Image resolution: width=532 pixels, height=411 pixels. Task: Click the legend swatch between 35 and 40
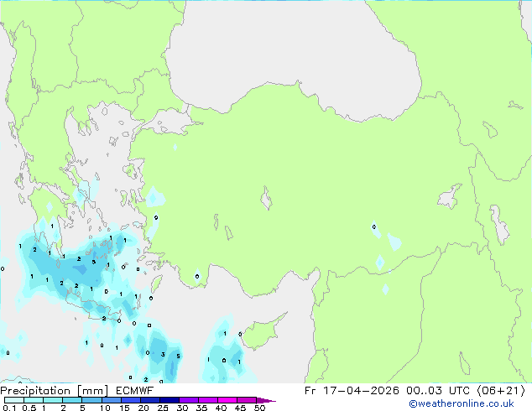coord(208,400)
